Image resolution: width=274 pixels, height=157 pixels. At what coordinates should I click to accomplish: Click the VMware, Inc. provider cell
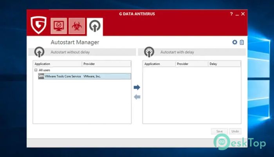92,76
